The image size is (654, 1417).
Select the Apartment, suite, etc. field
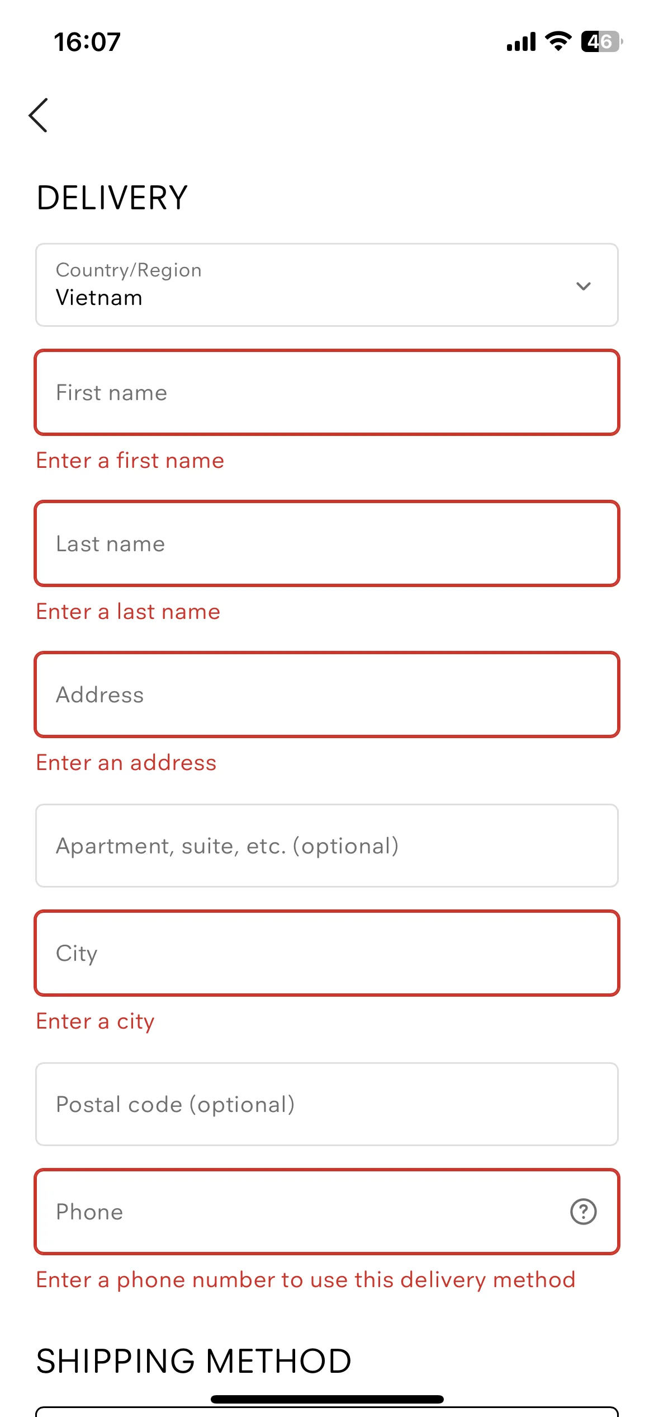pyautogui.click(x=327, y=846)
